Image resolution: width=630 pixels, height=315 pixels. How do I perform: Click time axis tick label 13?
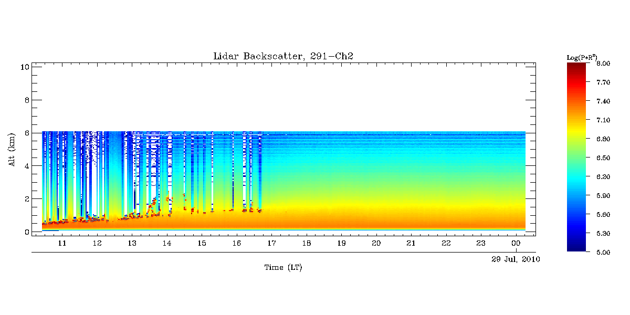pyautogui.click(x=132, y=244)
